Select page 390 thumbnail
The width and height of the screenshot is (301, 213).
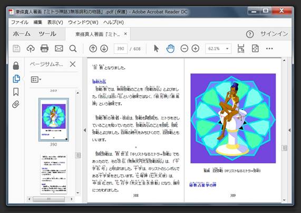point(54,119)
